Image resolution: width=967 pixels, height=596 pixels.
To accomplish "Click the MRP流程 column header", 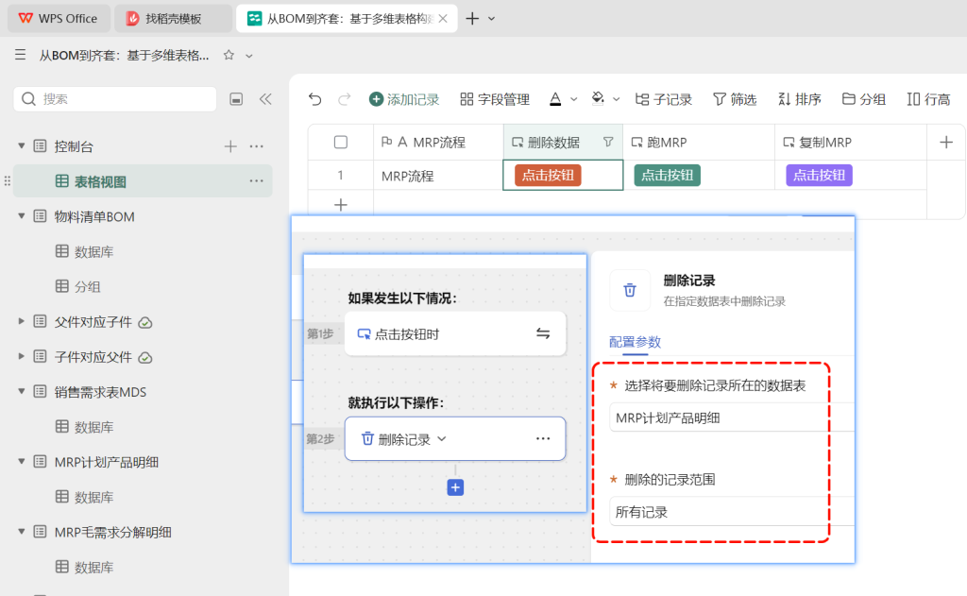I will tap(438, 143).
